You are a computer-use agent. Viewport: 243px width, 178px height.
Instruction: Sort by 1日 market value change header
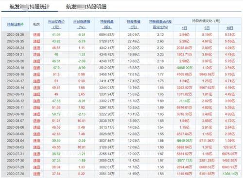point(184,28)
